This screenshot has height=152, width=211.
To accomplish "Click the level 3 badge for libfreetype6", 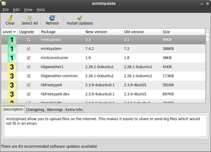I will click(12, 85).
